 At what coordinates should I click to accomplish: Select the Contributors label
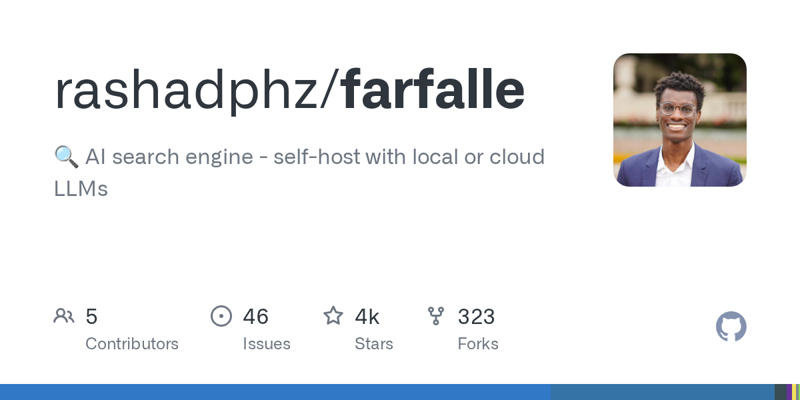click(x=132, y=344)
